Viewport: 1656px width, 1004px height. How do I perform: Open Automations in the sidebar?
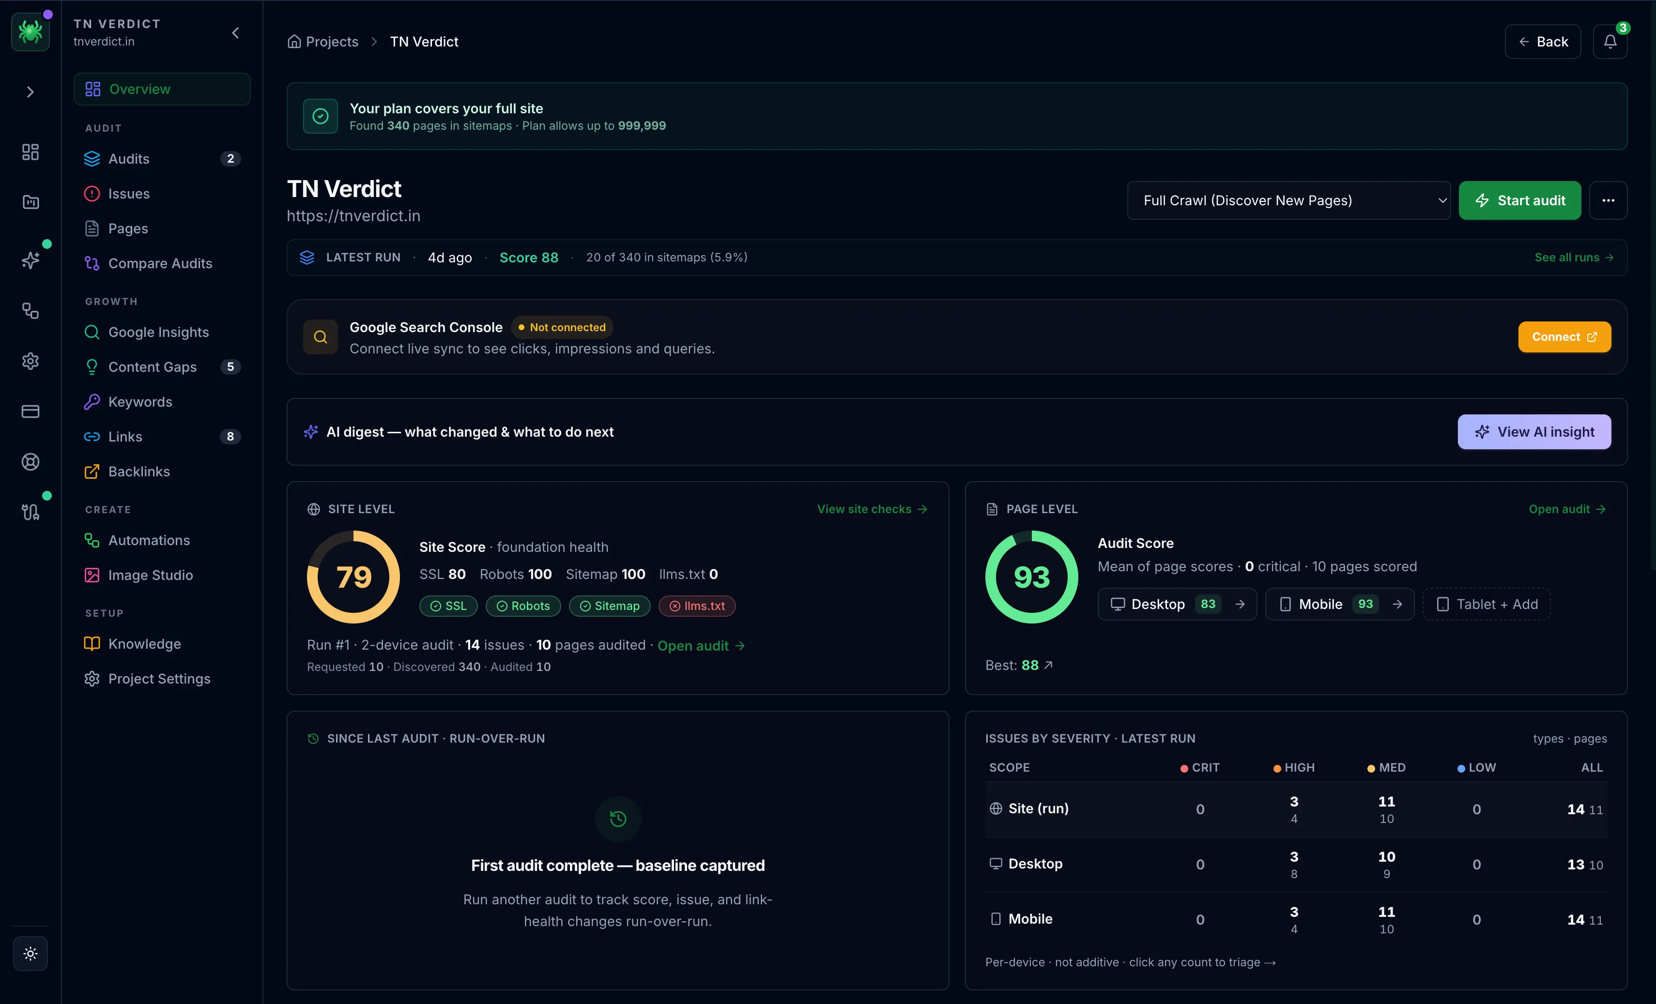point(162,540)
